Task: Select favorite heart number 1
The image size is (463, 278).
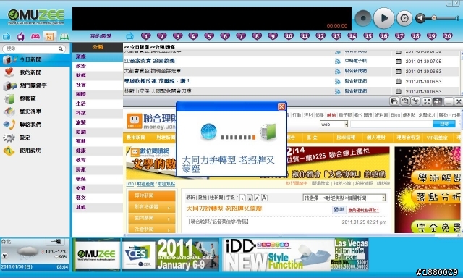Action: [x=146, y=36]
